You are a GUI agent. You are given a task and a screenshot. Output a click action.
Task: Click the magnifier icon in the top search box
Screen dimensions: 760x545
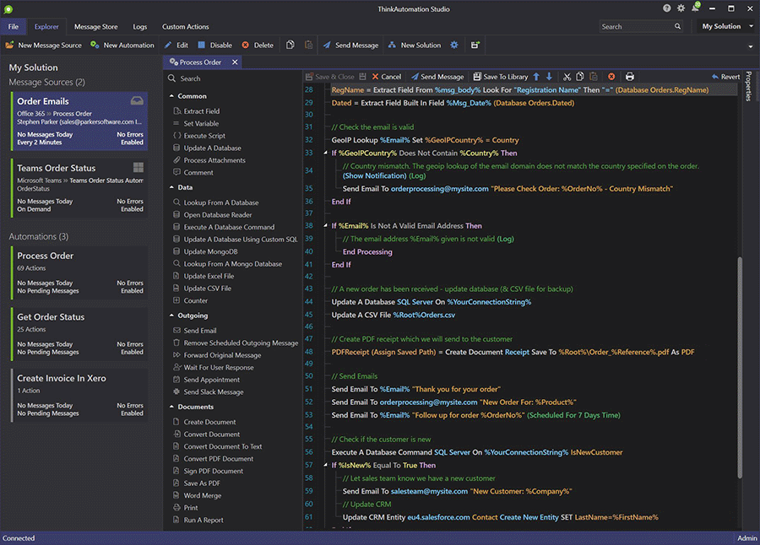[x=677, y=27]
